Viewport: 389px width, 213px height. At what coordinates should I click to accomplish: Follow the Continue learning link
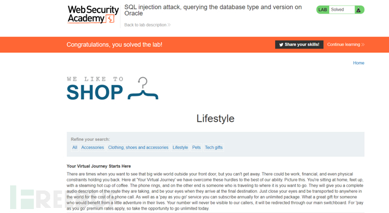(x=346, y=45)
